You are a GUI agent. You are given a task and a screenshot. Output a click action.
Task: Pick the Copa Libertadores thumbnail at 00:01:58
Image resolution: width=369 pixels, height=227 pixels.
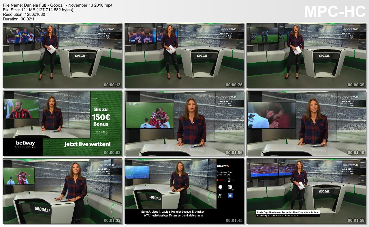click(306, 191)
